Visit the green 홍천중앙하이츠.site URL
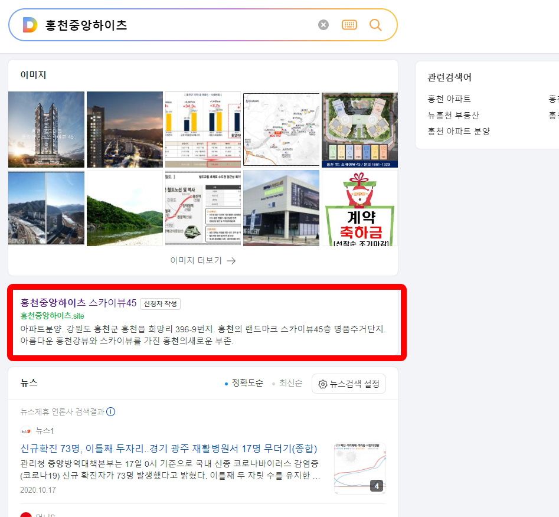559x517 pixels. pos(53,316)
